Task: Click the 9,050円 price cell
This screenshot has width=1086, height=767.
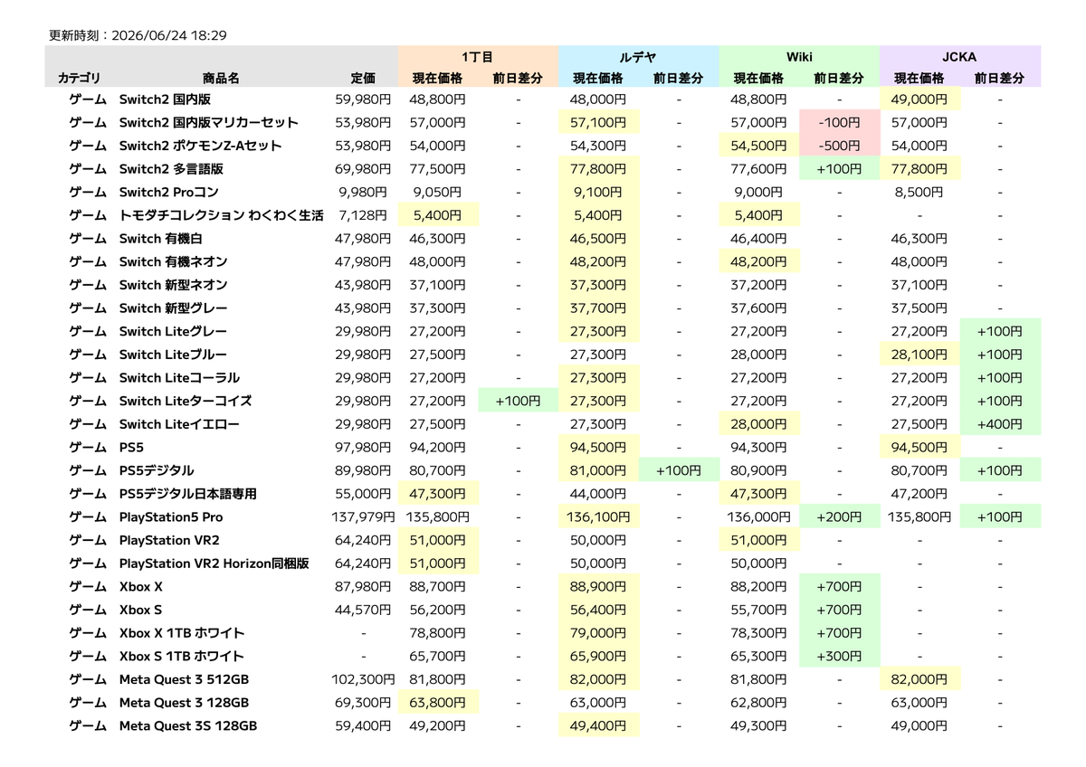Action: click(x=437, y=192)
